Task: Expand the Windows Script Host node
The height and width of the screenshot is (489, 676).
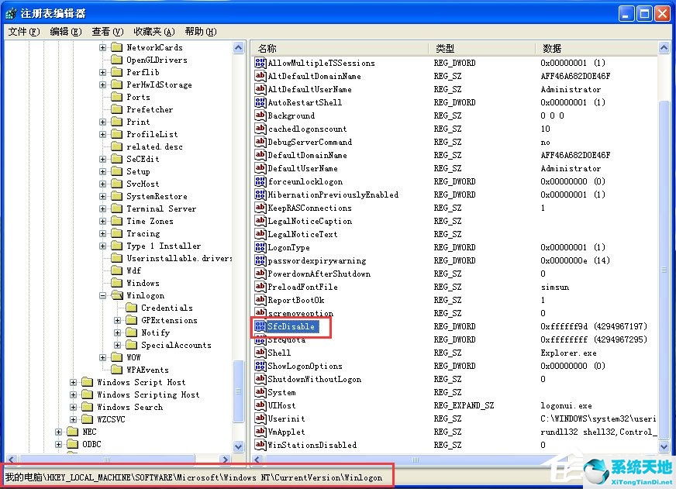Action: 74,382
